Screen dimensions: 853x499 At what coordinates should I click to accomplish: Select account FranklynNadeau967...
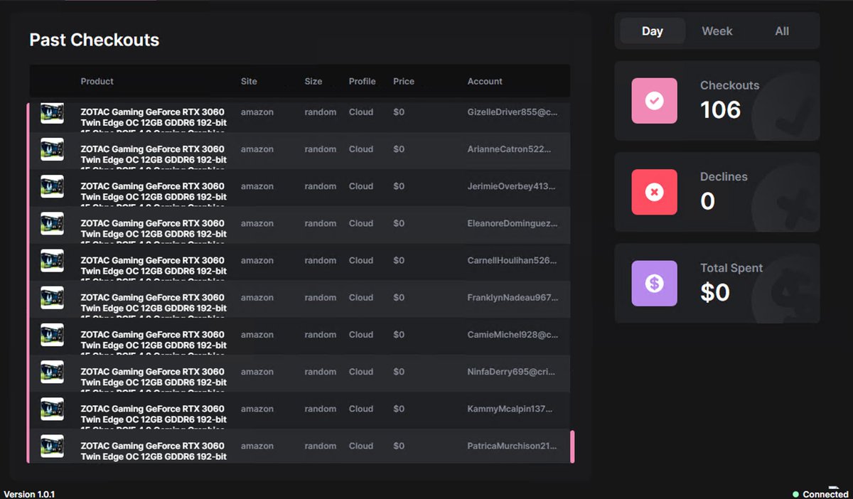coord(513,297)
